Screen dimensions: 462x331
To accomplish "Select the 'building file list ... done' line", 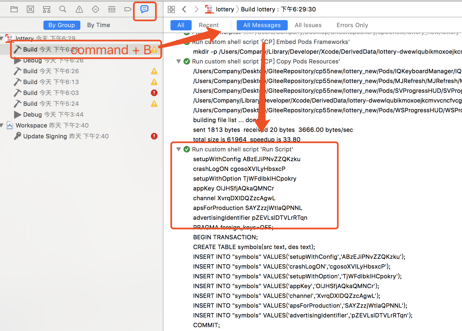I will tap(227, 120).
